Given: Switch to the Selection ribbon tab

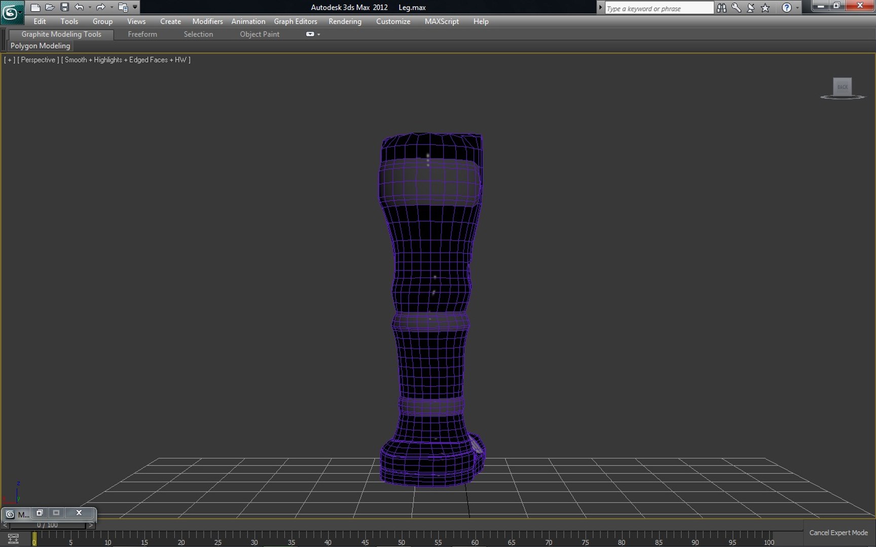Looking at the screenshot, I should 198,34.
